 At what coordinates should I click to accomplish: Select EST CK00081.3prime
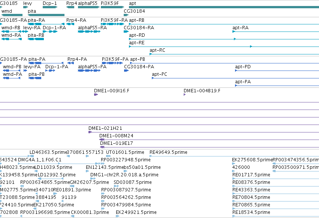(x=90, y=212)
